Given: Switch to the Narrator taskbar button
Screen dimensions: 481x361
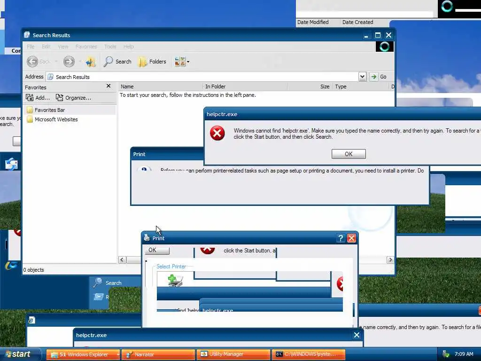Looking at the screenshot, I should [158, 354].
